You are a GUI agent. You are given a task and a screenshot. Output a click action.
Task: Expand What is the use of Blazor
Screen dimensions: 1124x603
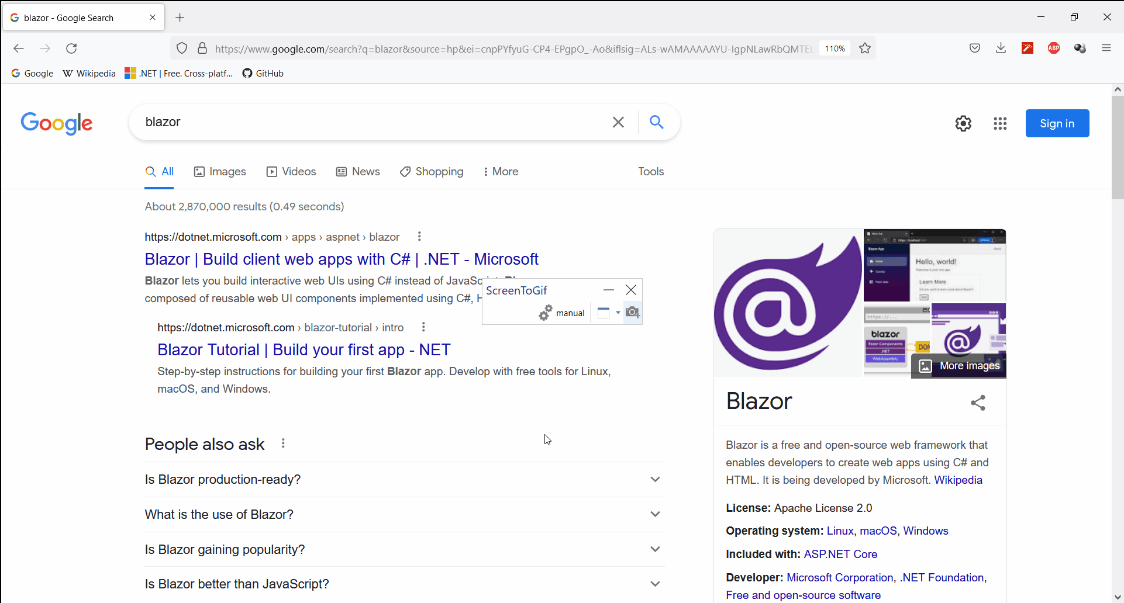[x=404, y=515]
